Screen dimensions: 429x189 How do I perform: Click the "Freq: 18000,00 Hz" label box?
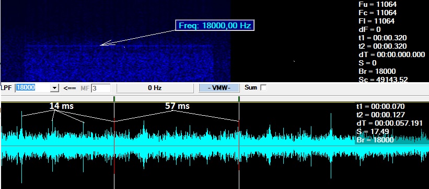[x=215, y=25]
